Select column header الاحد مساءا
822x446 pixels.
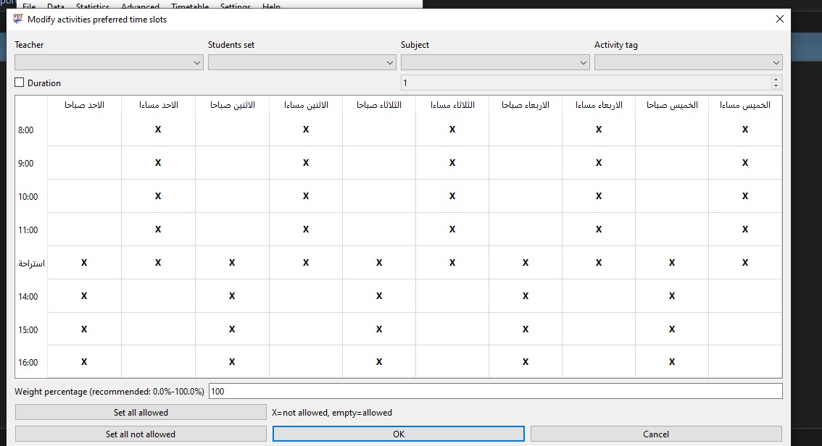pyautogui.click(x=158, y=105)
